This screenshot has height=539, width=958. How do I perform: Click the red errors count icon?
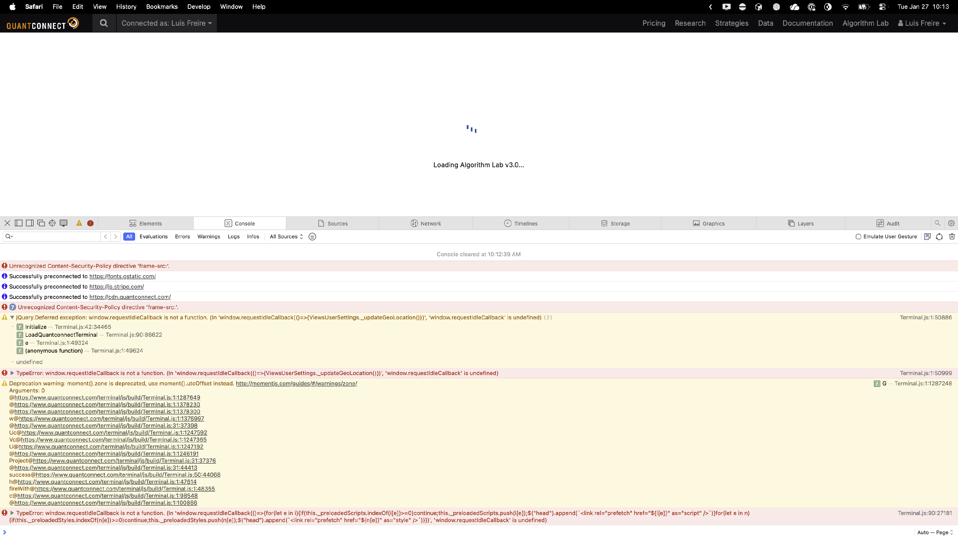coord(90,223)
